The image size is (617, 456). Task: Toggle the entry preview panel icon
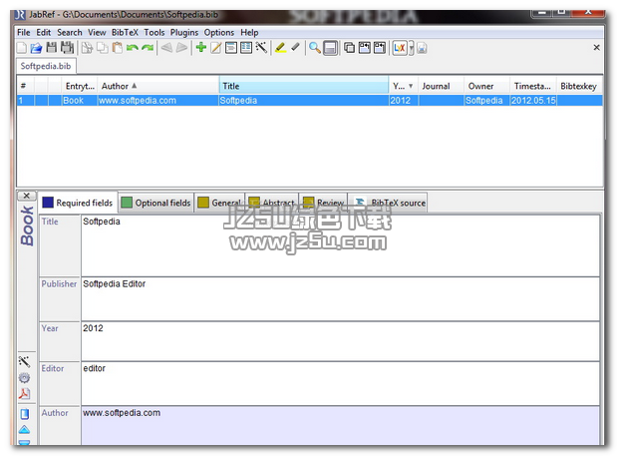click(x=331, y=49)
